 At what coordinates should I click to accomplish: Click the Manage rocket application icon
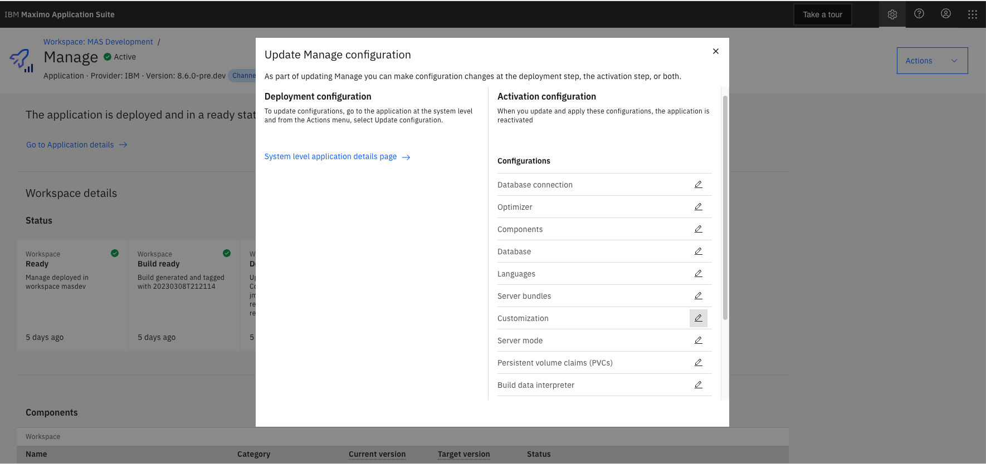22,61
